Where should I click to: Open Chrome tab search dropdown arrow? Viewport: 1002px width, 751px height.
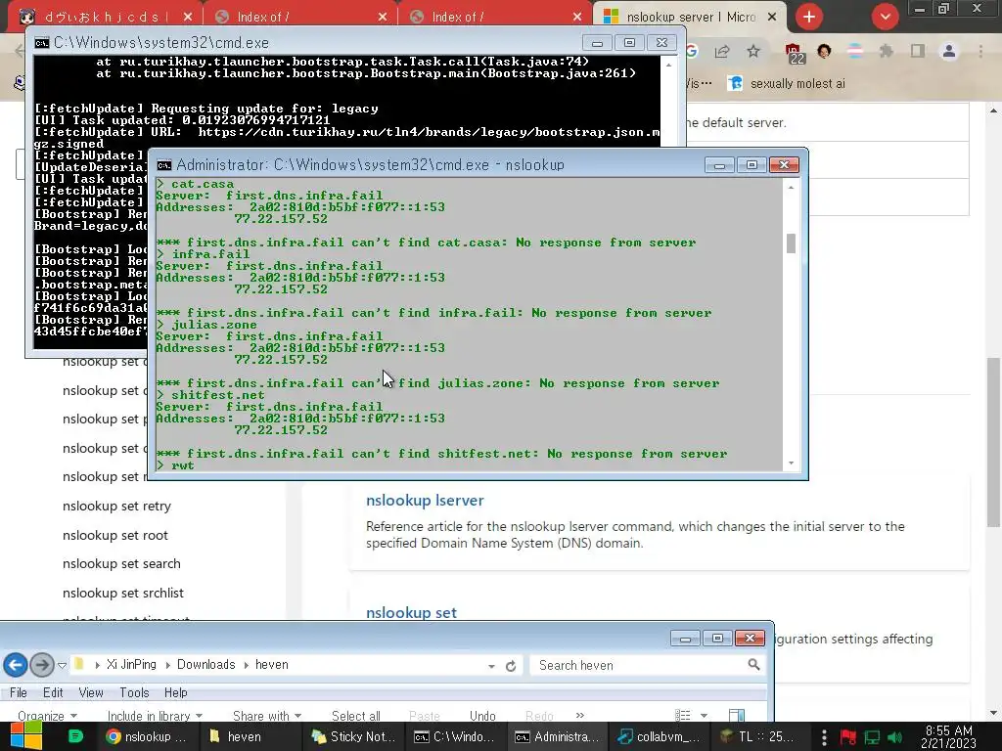885,17
